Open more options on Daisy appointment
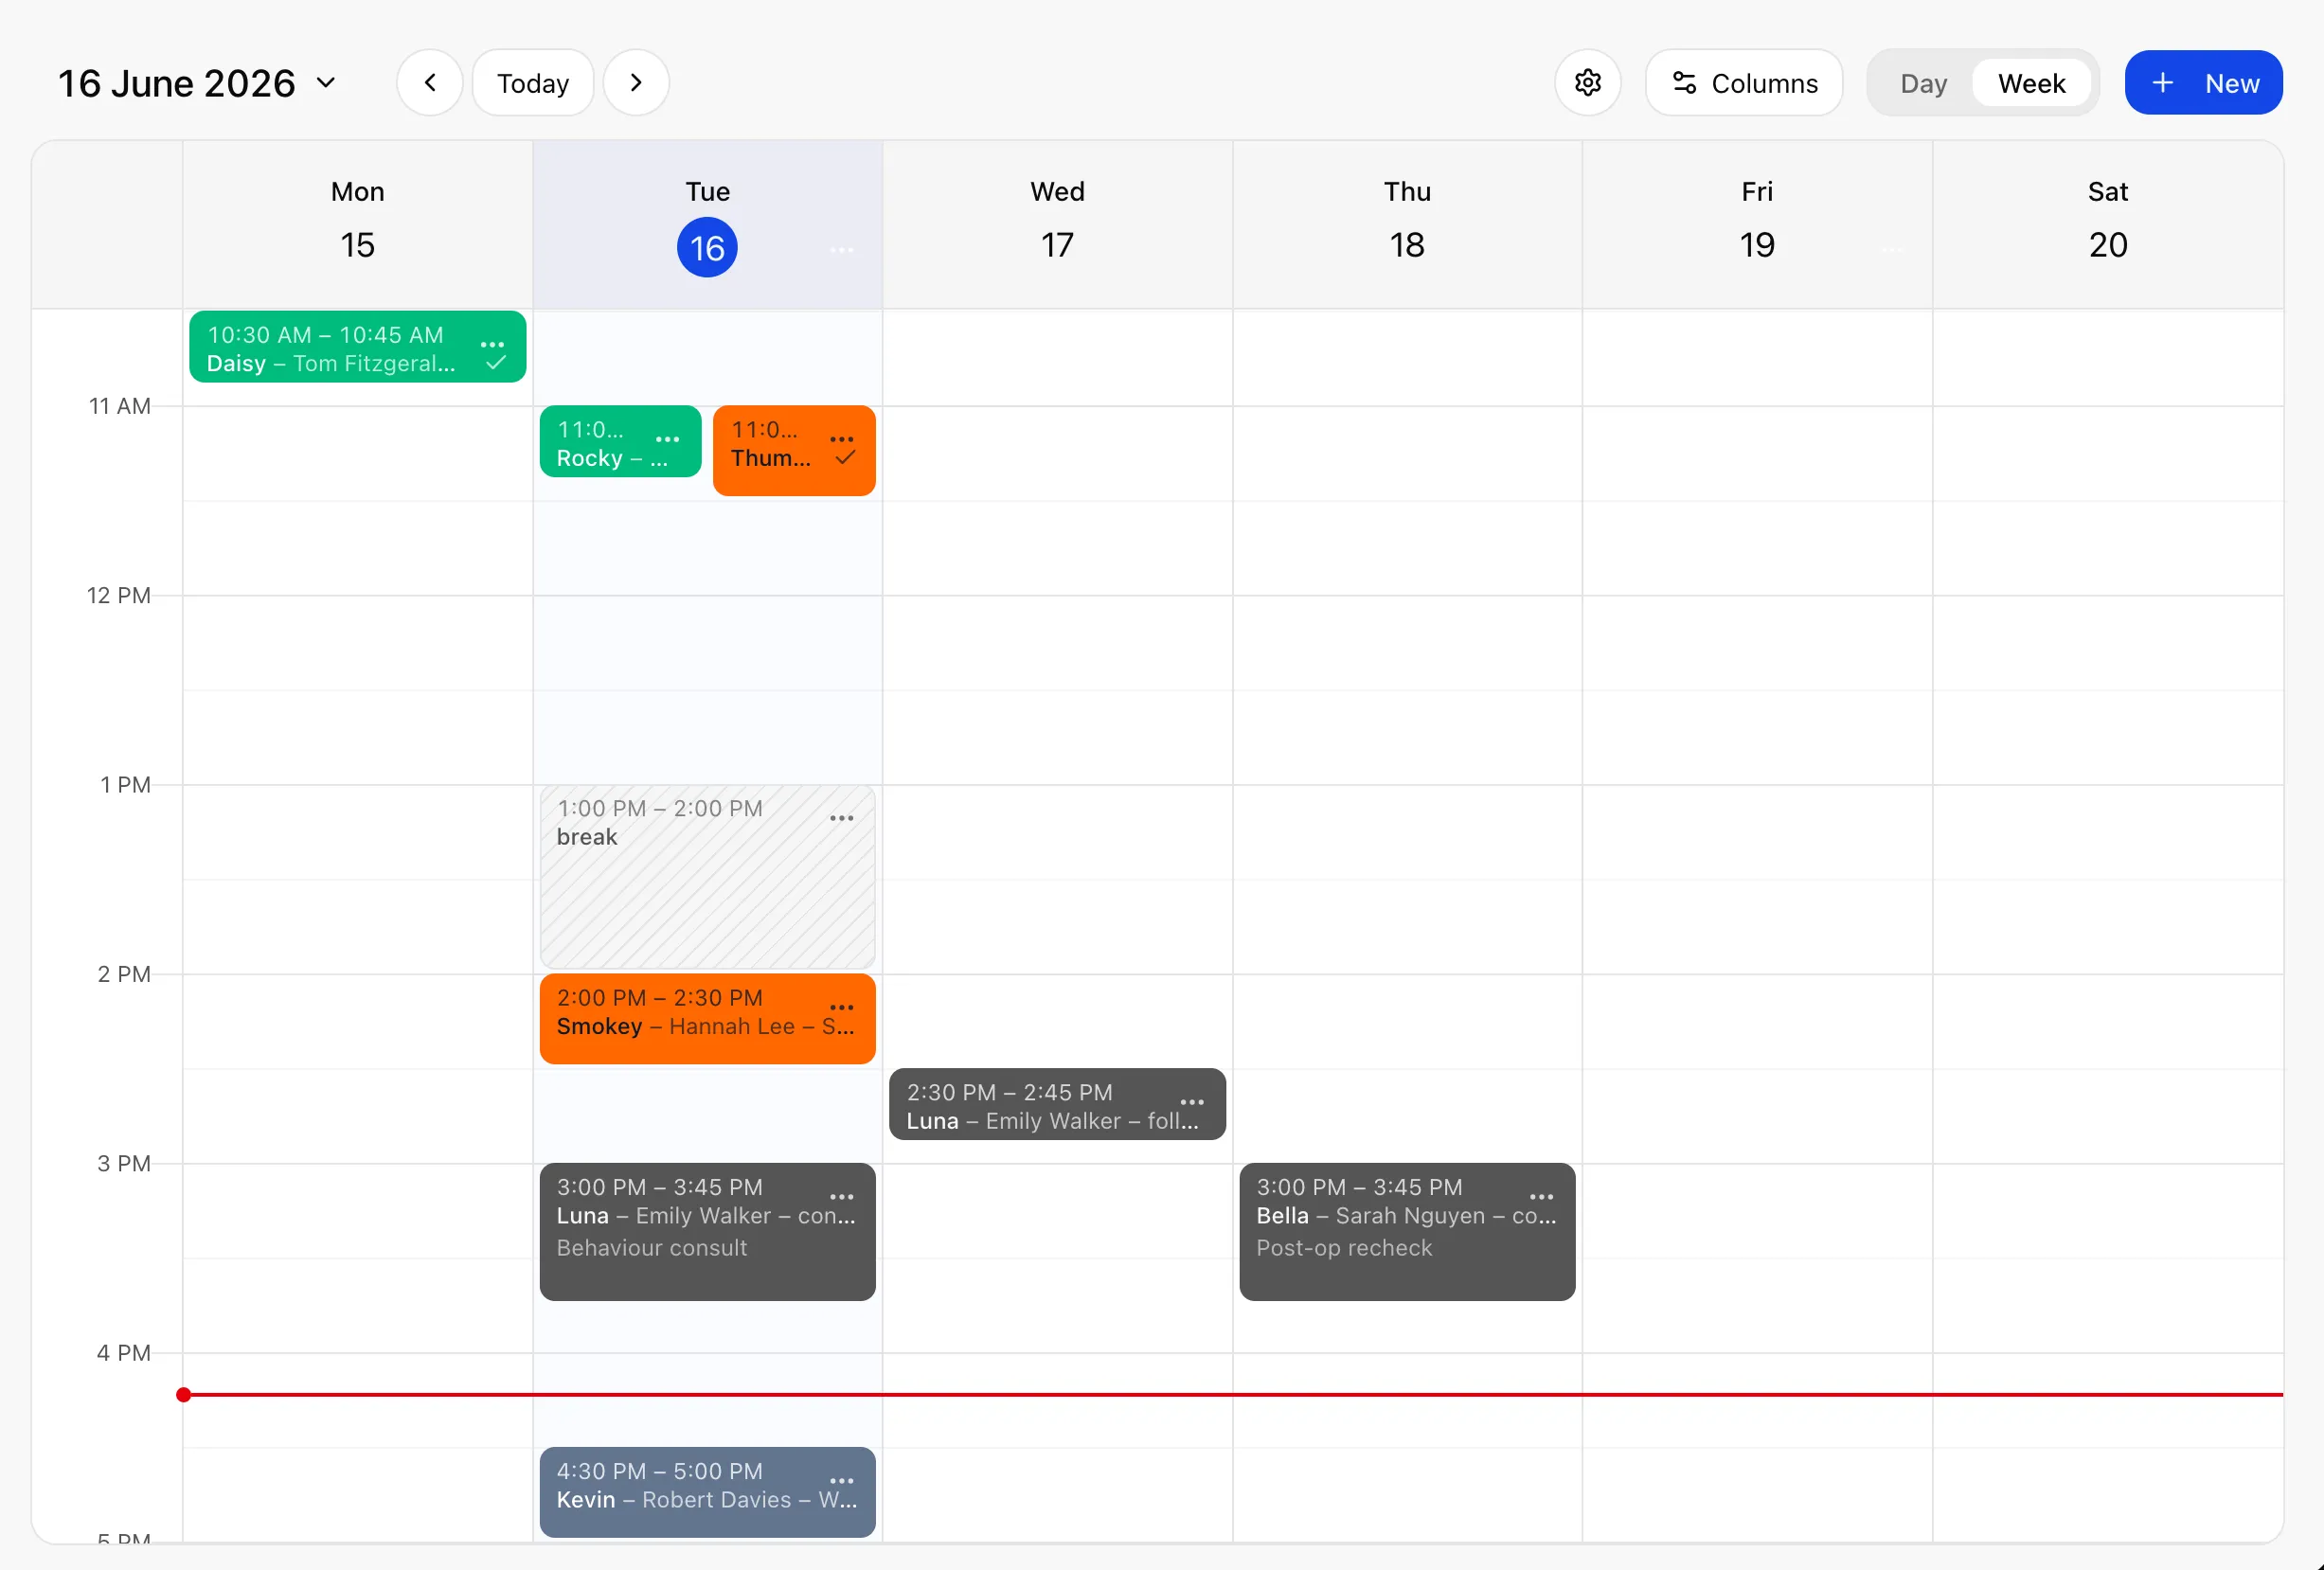Screen dimensions: 2324x1570 (x=492, y=344)
